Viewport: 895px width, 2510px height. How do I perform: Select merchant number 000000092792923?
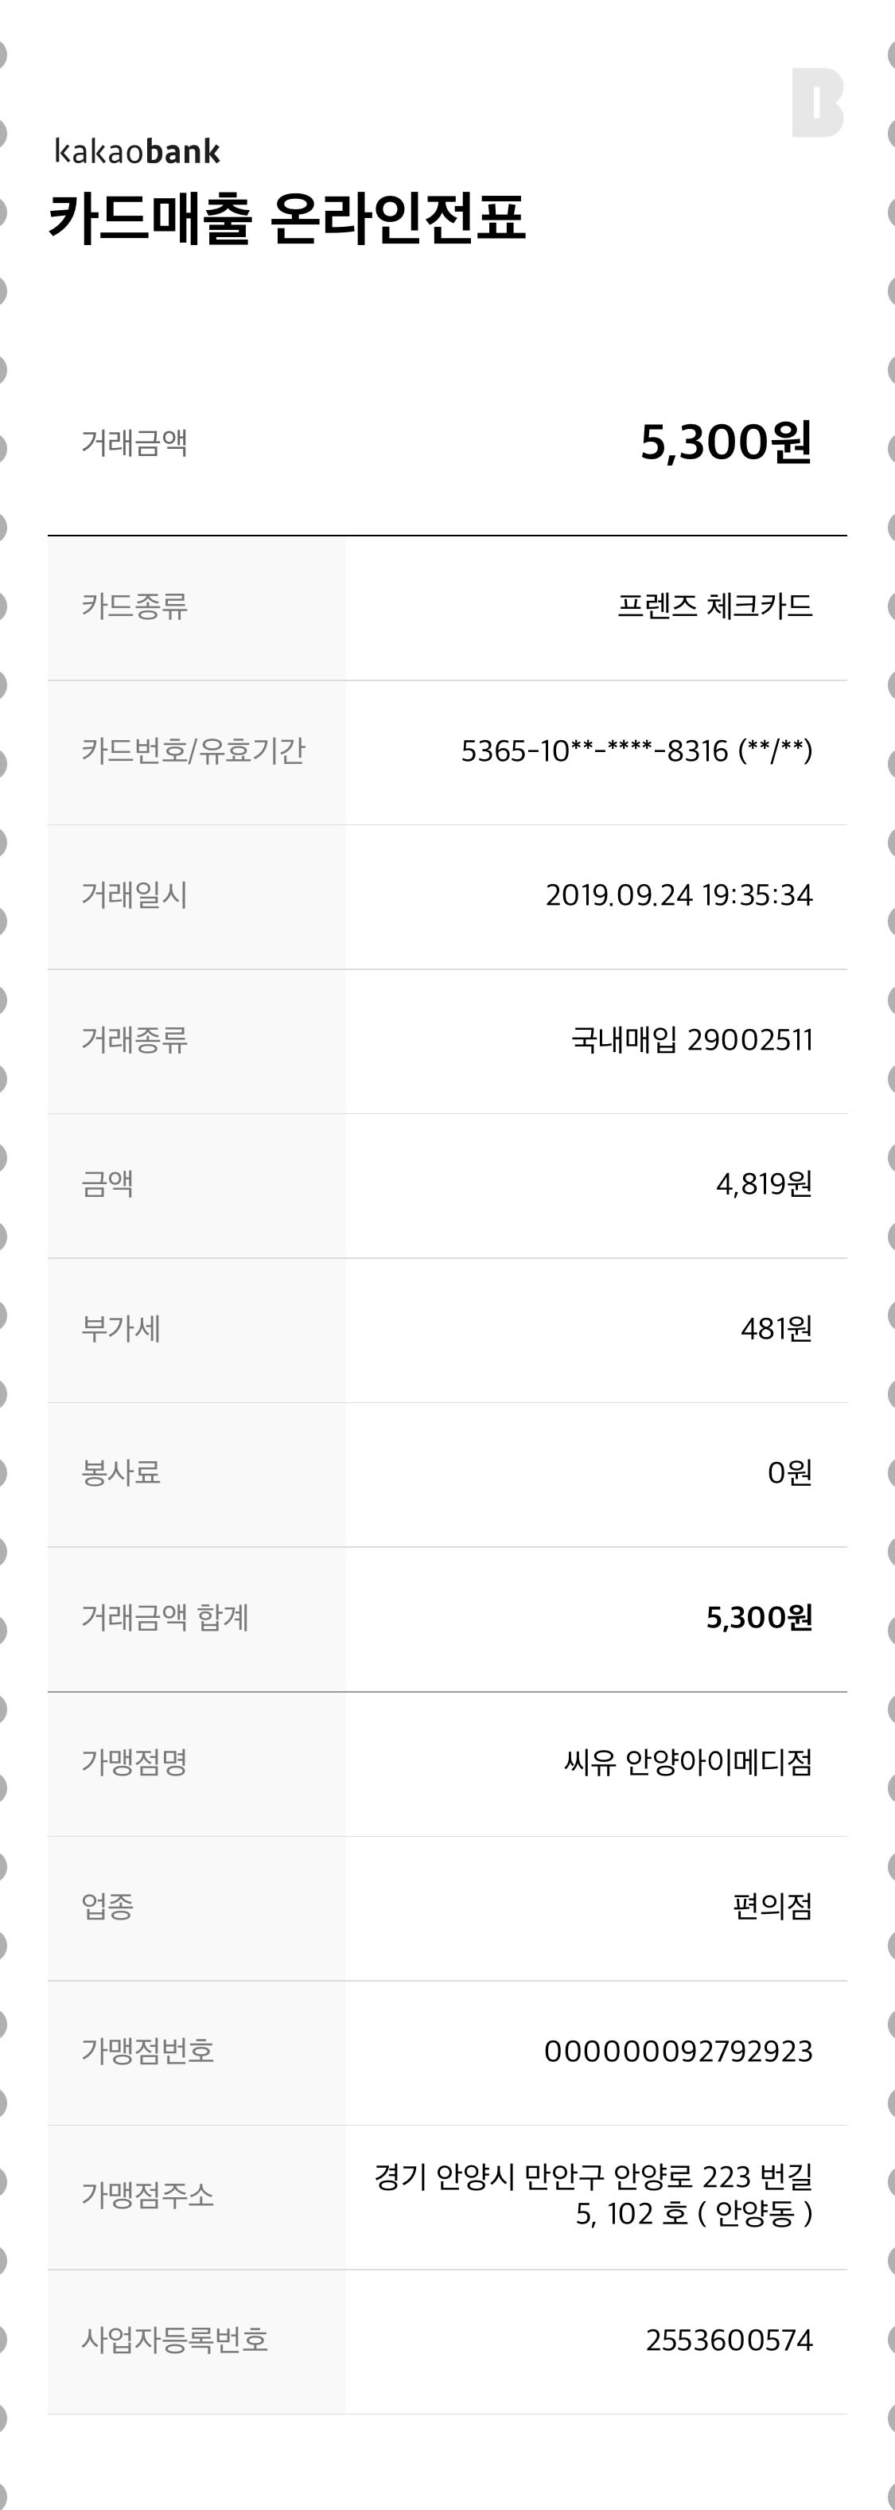point(678,2051)
